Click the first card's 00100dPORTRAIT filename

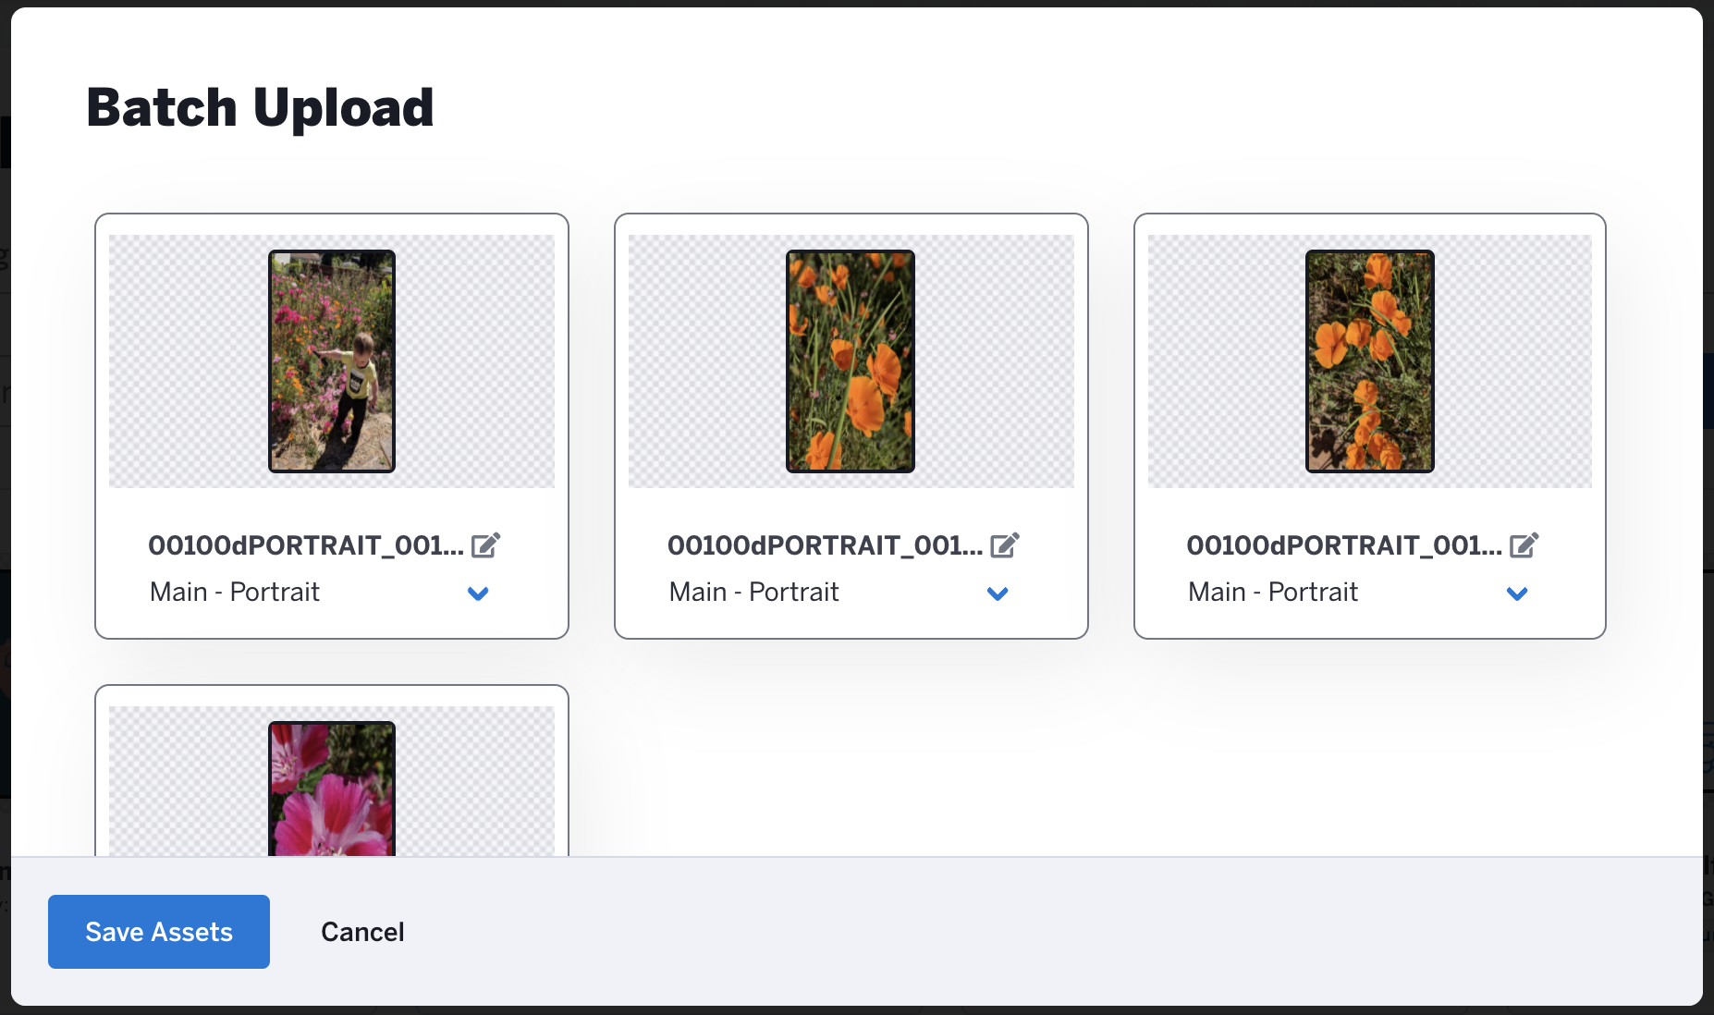pos(306,545)
